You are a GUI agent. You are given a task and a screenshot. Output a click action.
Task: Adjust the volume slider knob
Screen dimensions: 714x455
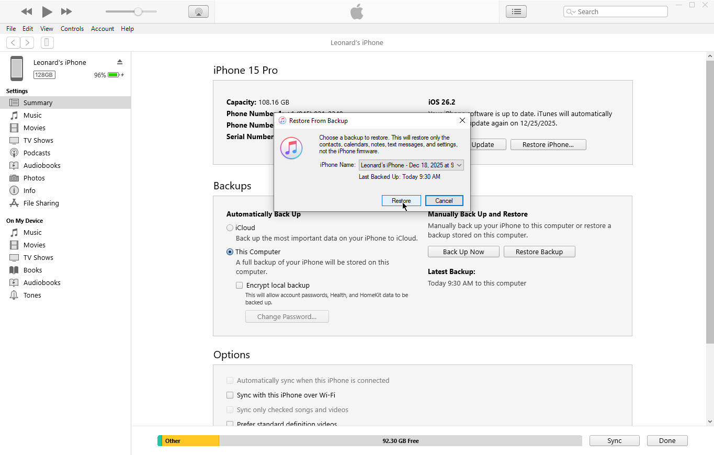(138, 12)
